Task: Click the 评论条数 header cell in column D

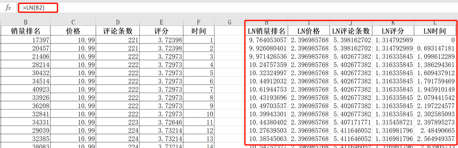Action: pyautogui.click(x=118, y=31)
